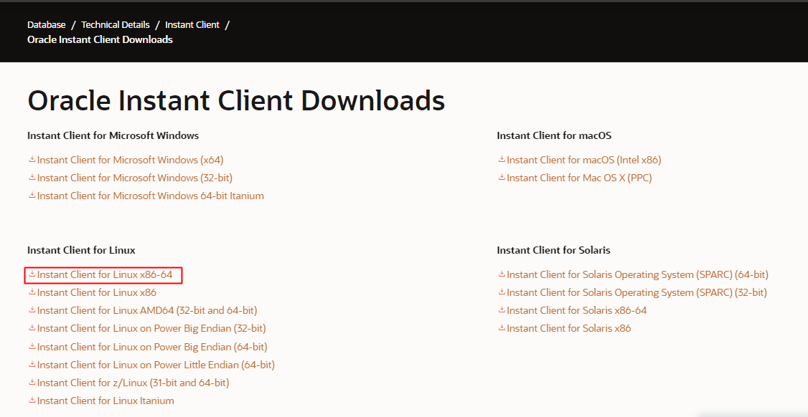Screen dimensions: 808x417
Task: Select Instant Client for Solaris SPARC (64-bit)
Action: tap(637, 274)
